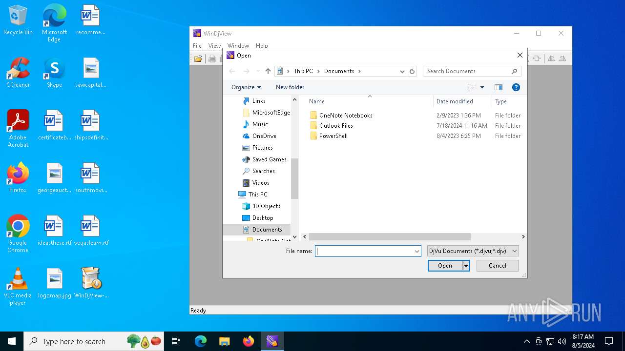This screenshot has height=351, width=625.
Task: Open the Window menu in WinDjView
Action: coord(238,46)
